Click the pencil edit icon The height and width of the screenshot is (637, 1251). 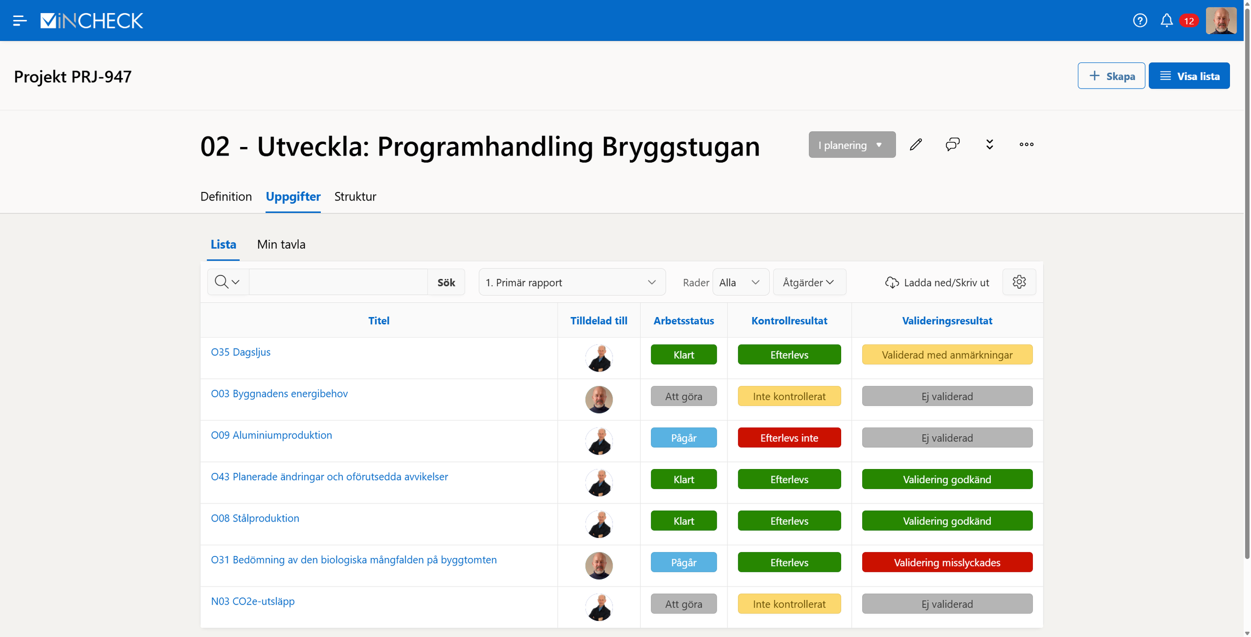click(x=916, y=144)
